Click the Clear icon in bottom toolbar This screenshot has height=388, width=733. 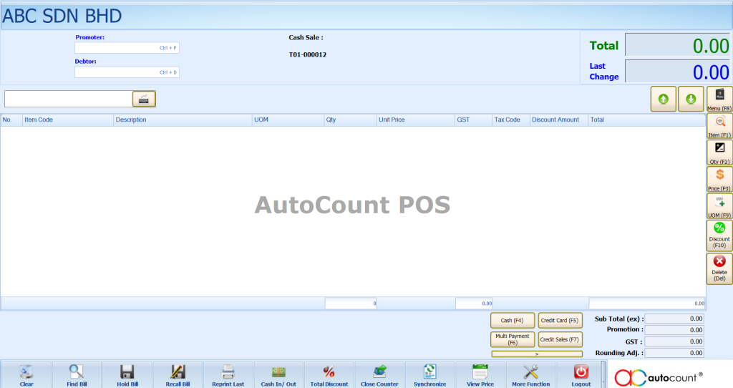point(26,374)
